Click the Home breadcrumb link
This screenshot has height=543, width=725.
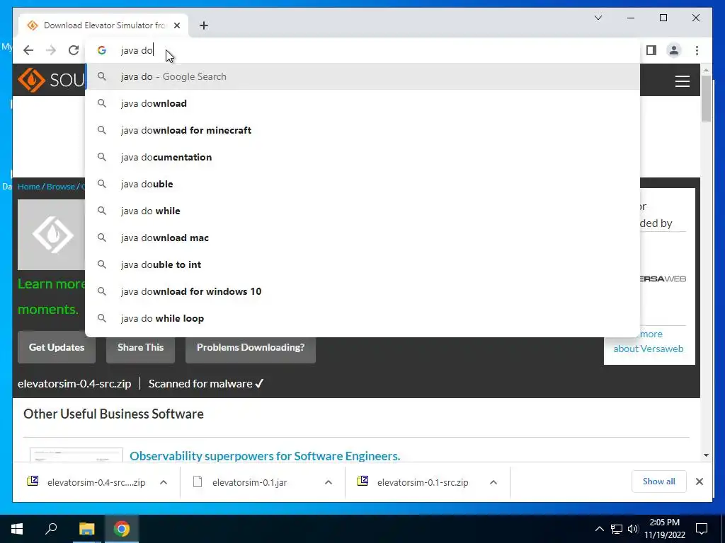point(28,187)
